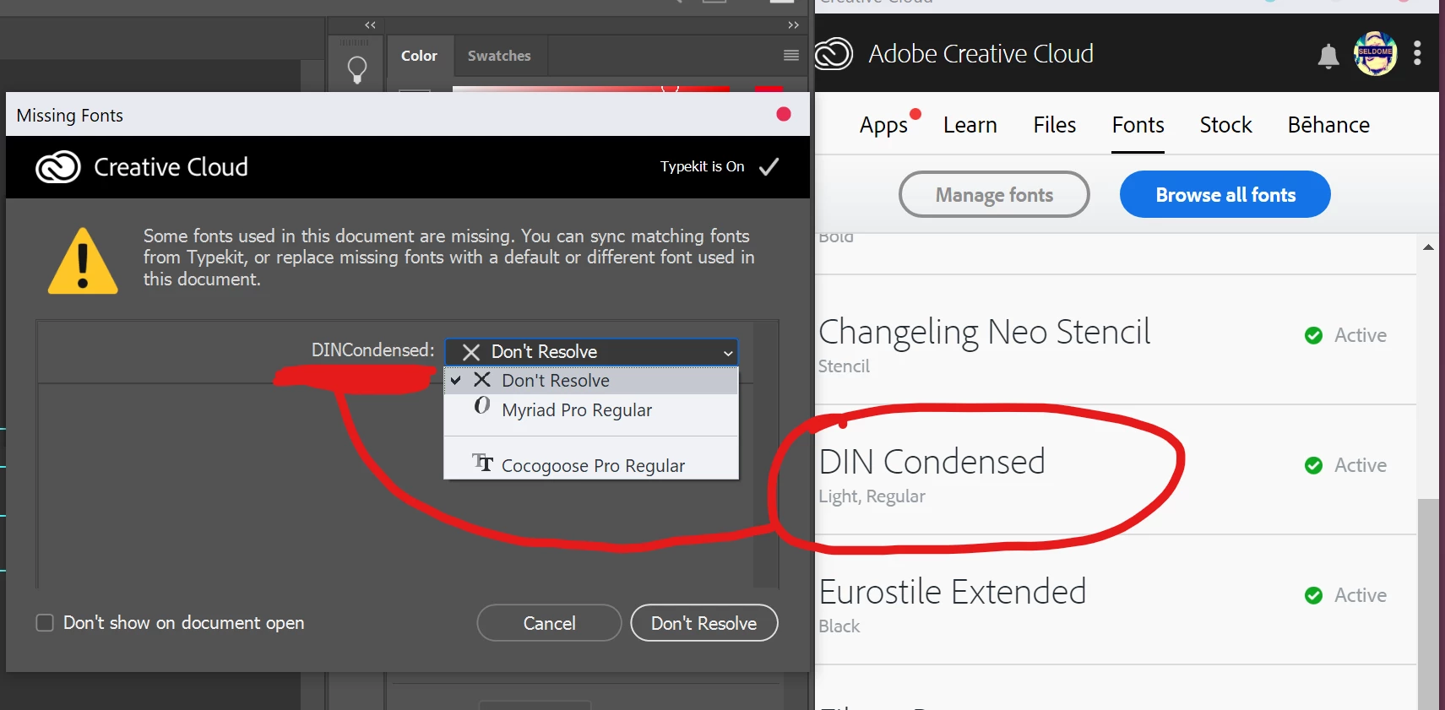Switch to the Color tab
Image resolution: width=1445 pixels, height=710 pixels.
click(419, 56)
